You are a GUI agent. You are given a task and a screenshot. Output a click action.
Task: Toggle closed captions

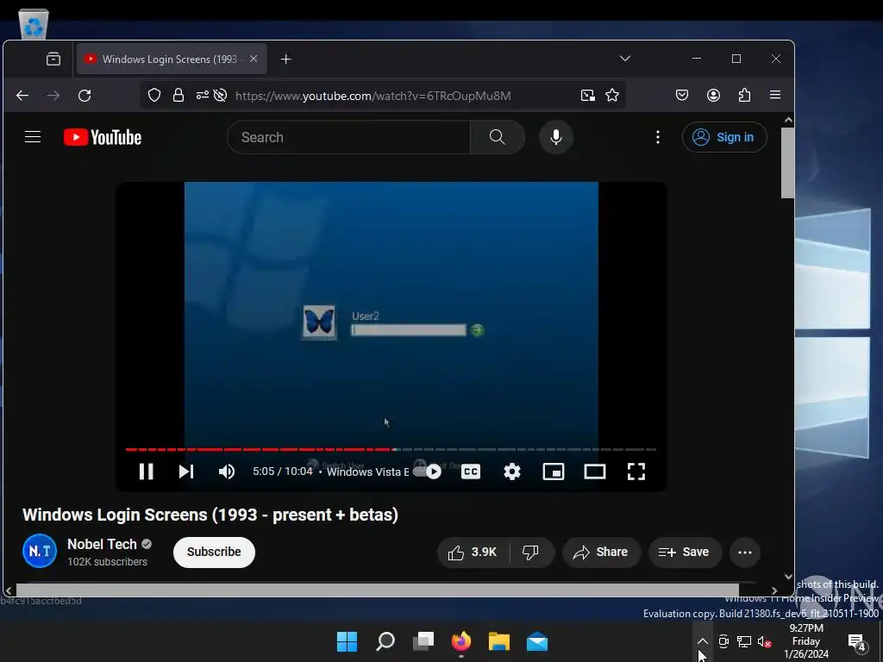(471, 472)
